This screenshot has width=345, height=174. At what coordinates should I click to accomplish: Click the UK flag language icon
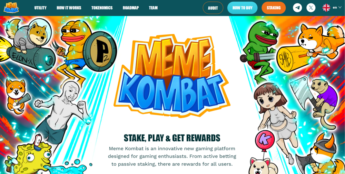pyautogui.click(x=326, y=8)
